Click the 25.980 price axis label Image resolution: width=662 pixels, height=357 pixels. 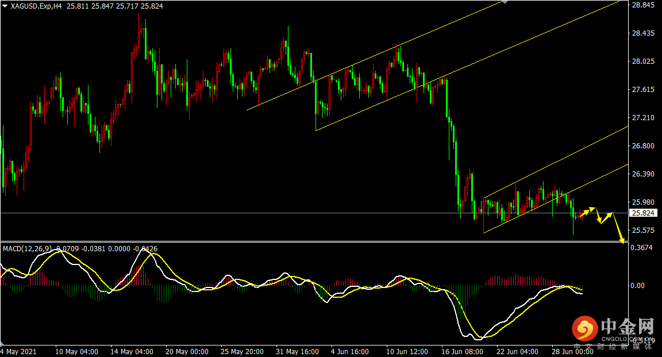tap(643, 202)
